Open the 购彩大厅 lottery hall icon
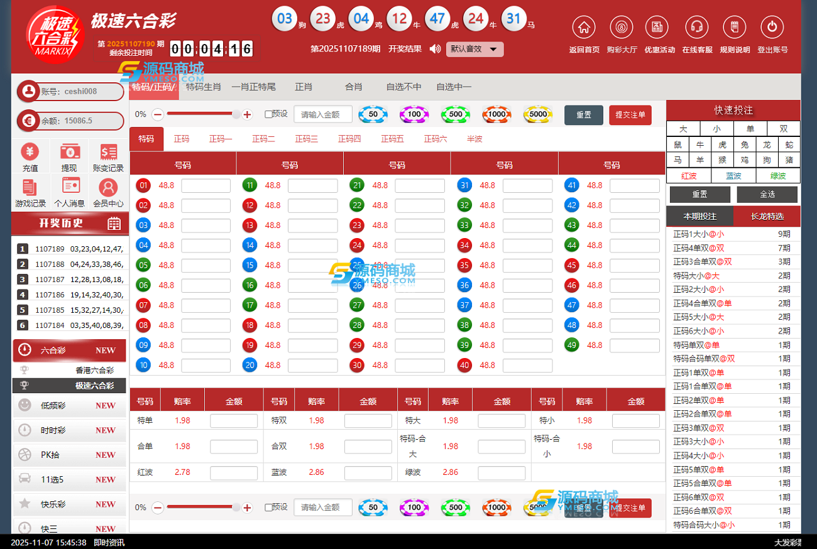Viewport: 817px width, 549px height. coord(622,28)
